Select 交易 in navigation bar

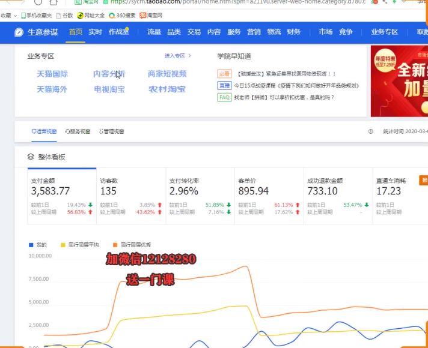tap(194, 32)
